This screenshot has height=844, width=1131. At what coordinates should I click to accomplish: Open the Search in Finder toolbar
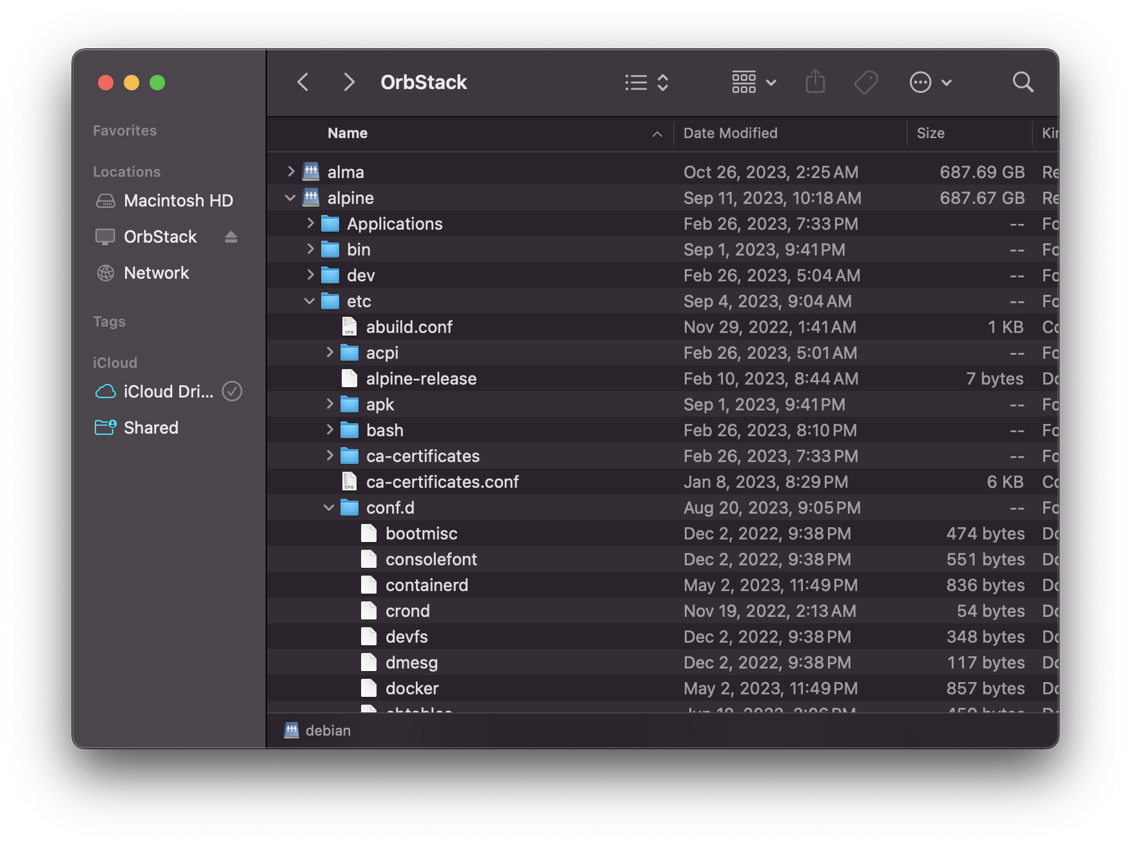coord(1023,82)
